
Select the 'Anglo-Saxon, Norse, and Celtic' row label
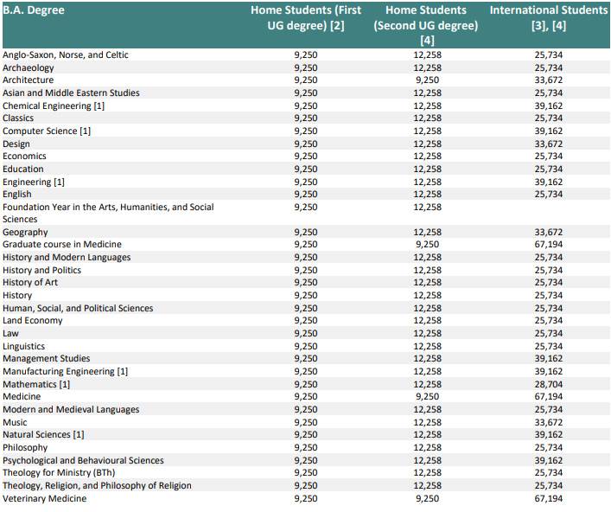66,55
